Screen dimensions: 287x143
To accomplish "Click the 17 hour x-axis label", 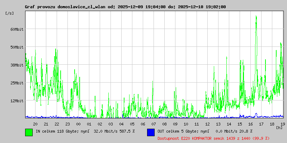I will tap(262, 124).
